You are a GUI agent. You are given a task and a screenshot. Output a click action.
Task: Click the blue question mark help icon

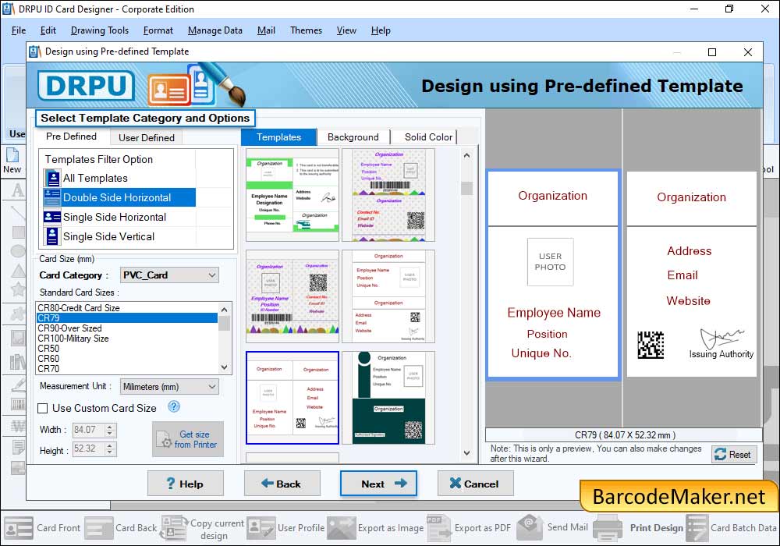[174, 406]
